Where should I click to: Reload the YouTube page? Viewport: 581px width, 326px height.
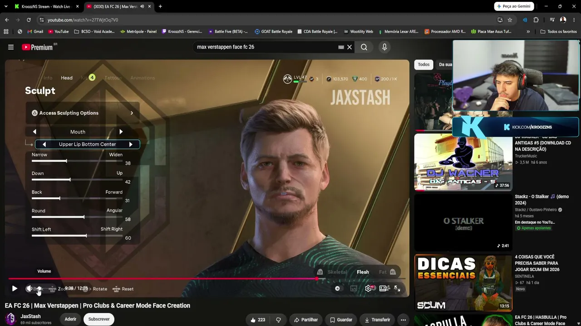pyautogui.click(x=29, y=20)
